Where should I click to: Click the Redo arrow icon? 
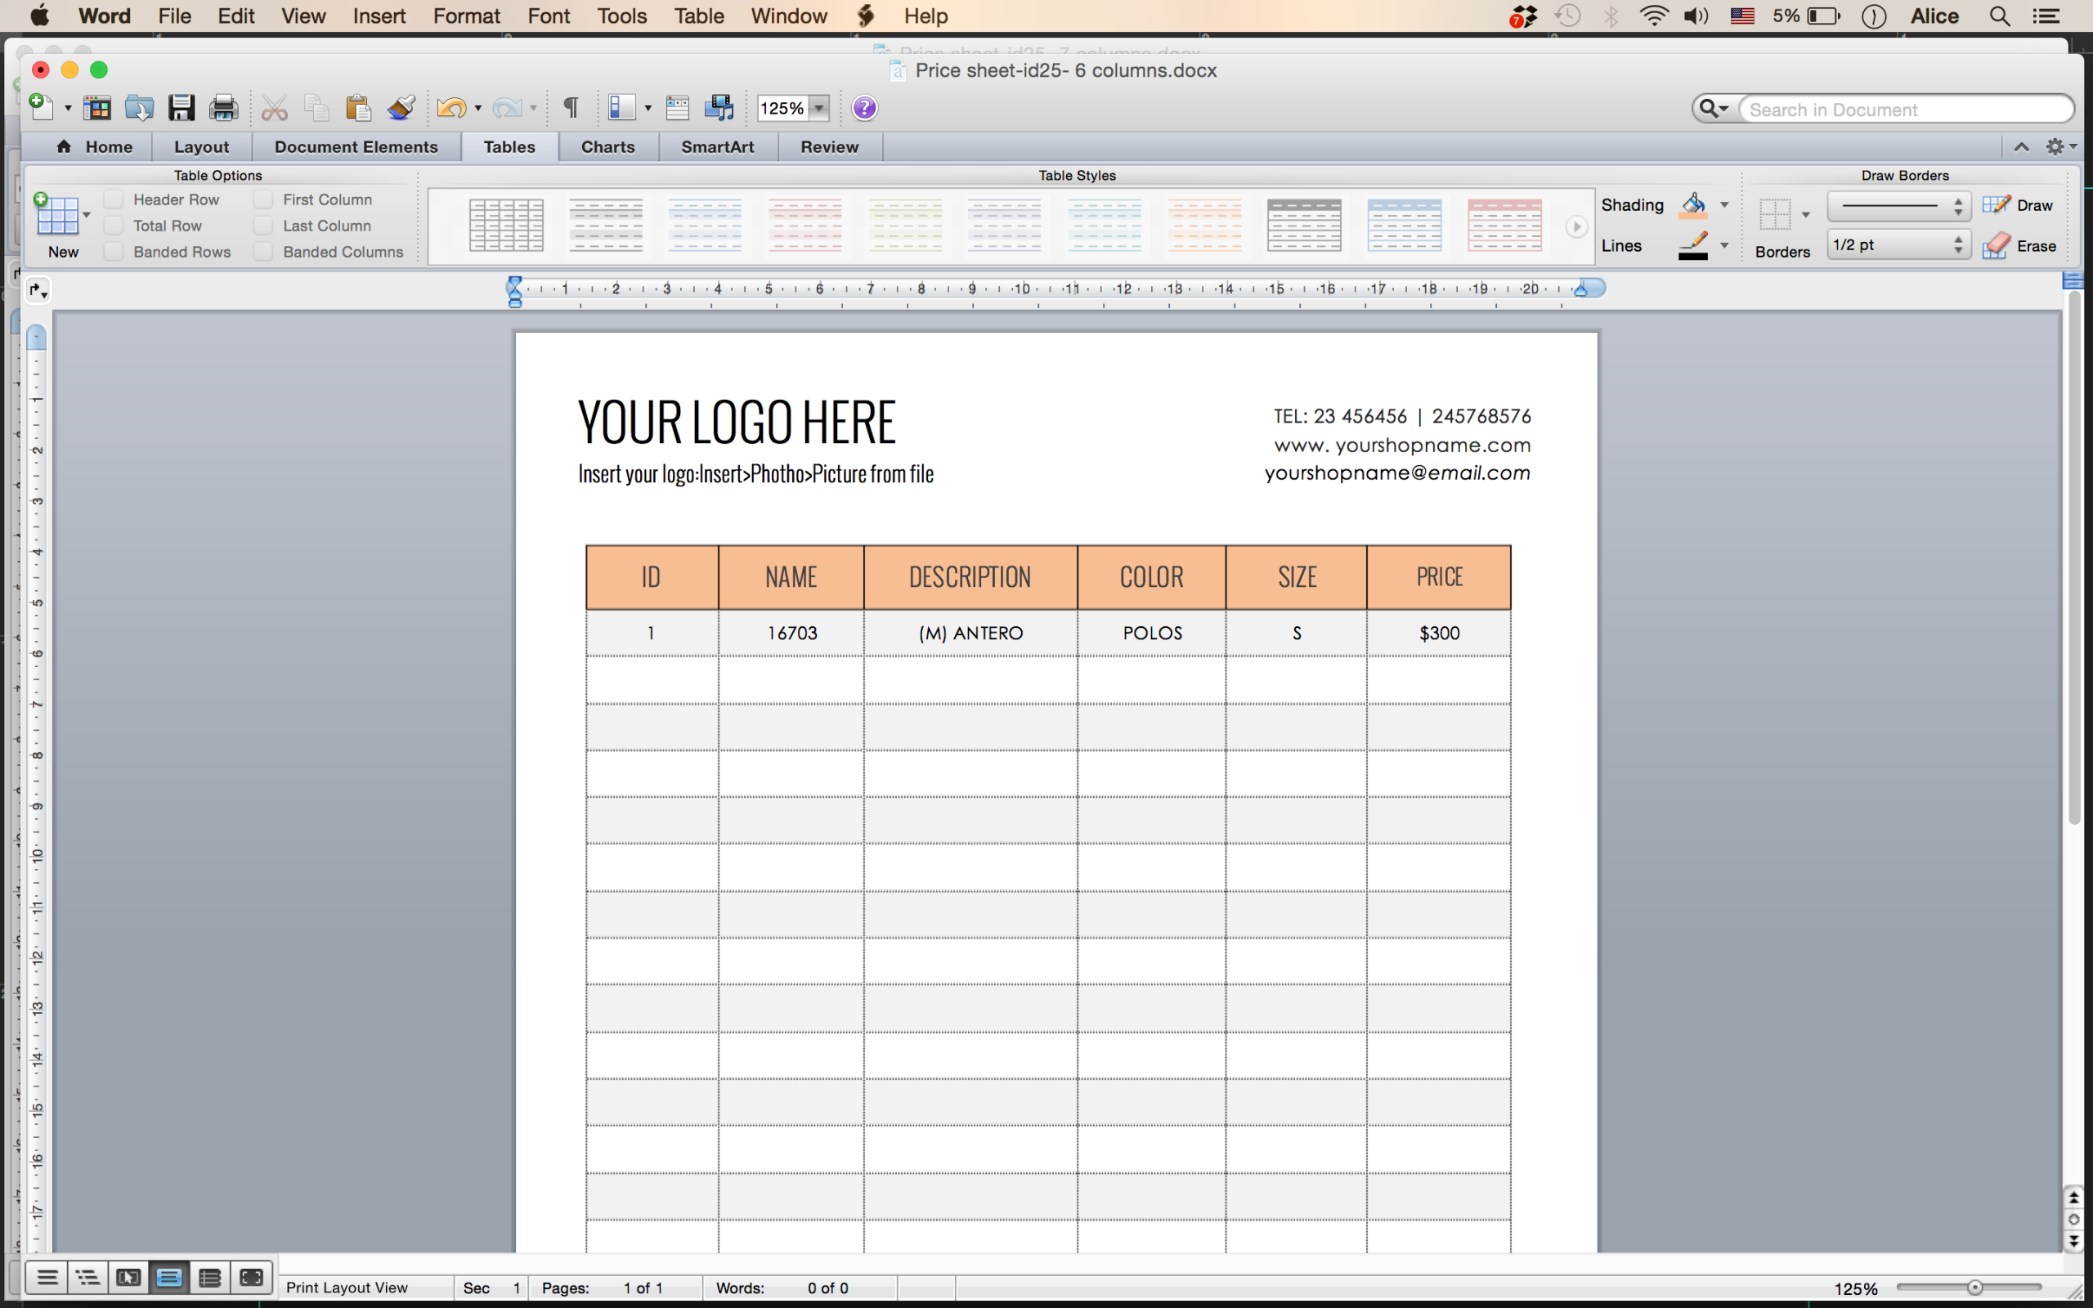(507, 108)
